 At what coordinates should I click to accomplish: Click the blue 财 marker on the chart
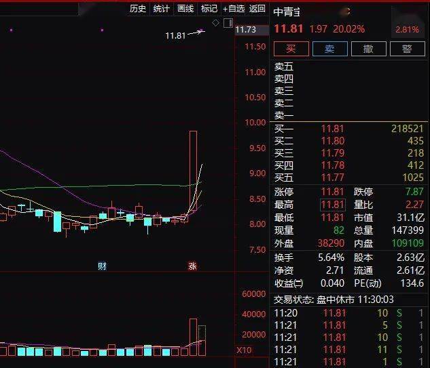tap(102, 266)
